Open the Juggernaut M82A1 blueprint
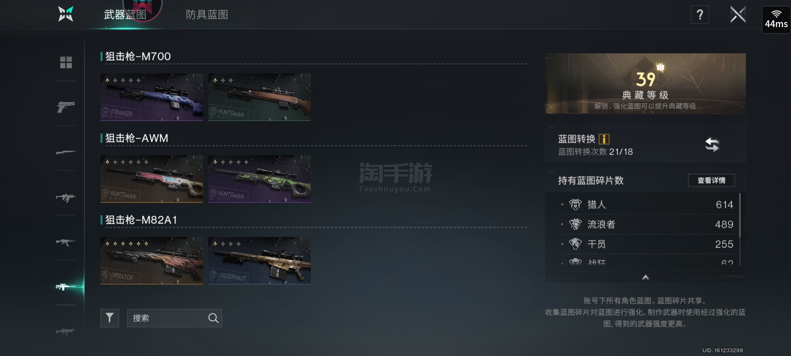Viewport: 791px width, 356px height. pos(259,261)
